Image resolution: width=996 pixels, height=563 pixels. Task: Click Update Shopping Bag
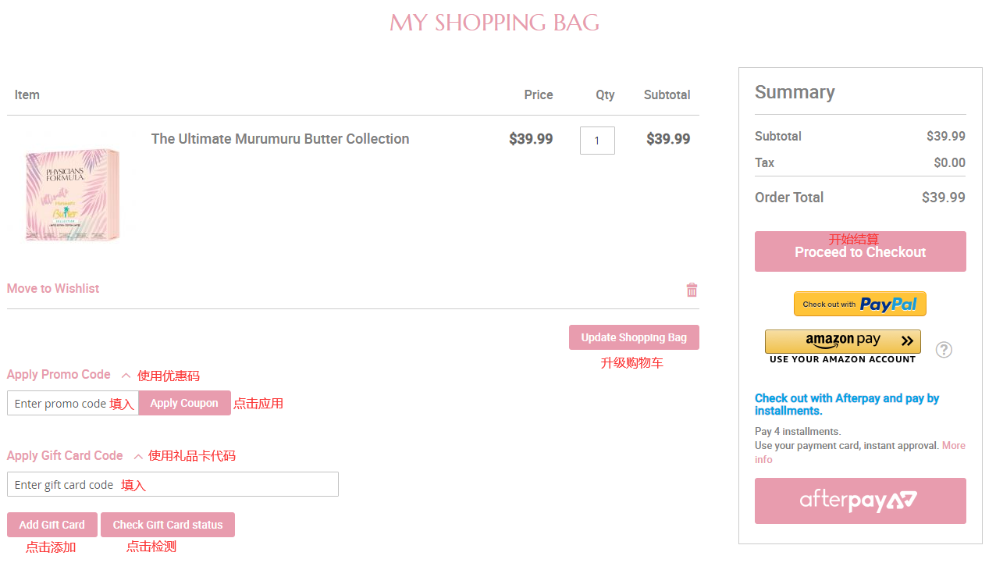coord(634,337)
